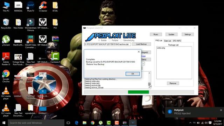This screenshot has height=126, width=224.
Task: Click the green progress bar
Action: pyautogui.click(x=139, y=92)
